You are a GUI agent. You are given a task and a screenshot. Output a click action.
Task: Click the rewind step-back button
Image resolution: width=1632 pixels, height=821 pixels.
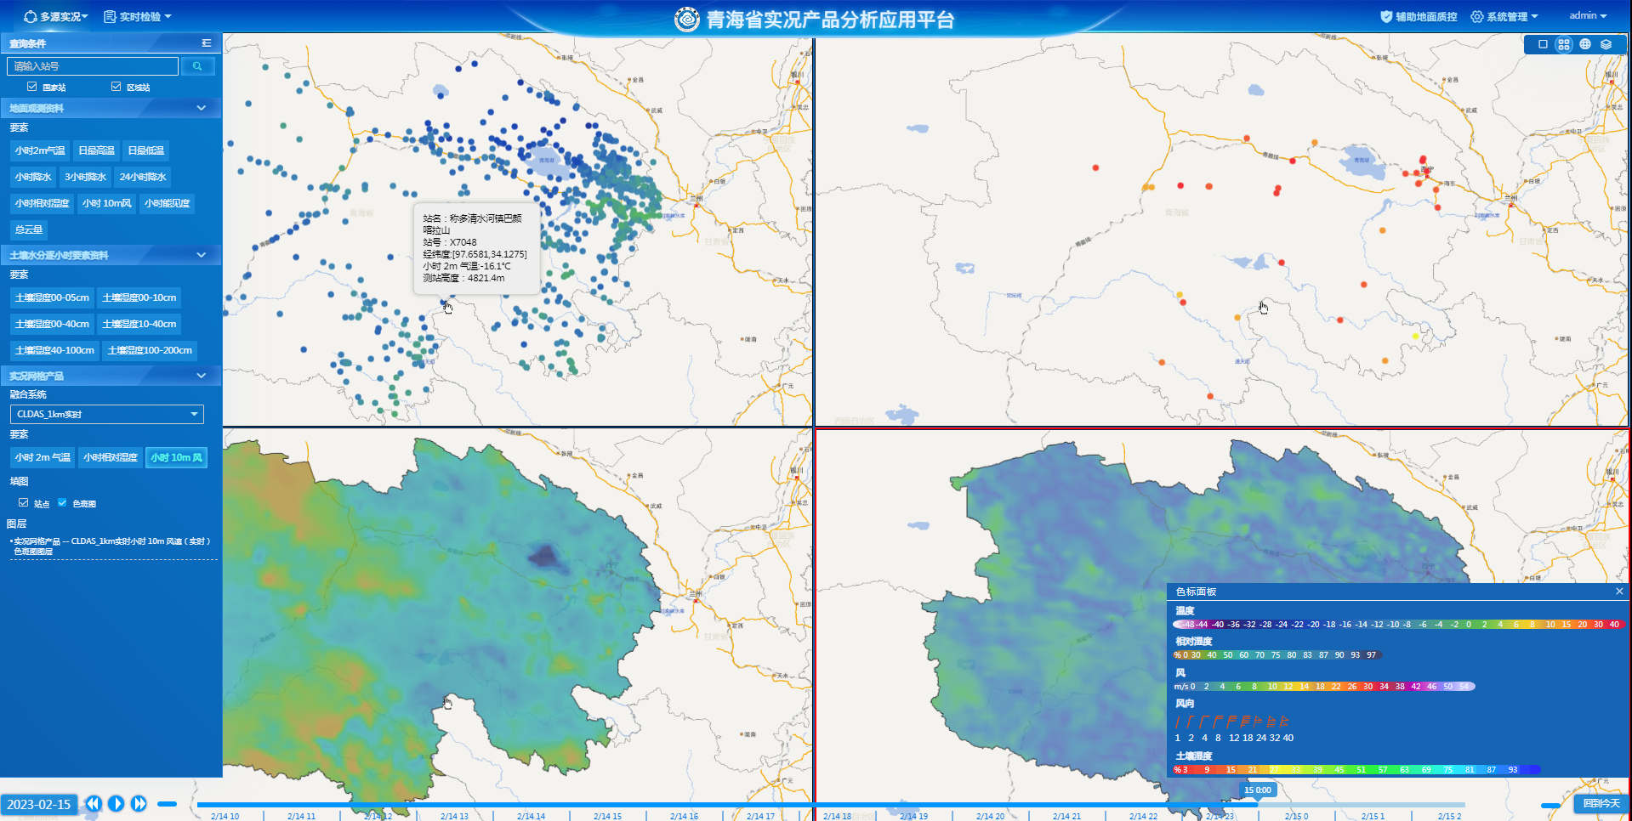(94, 803)
